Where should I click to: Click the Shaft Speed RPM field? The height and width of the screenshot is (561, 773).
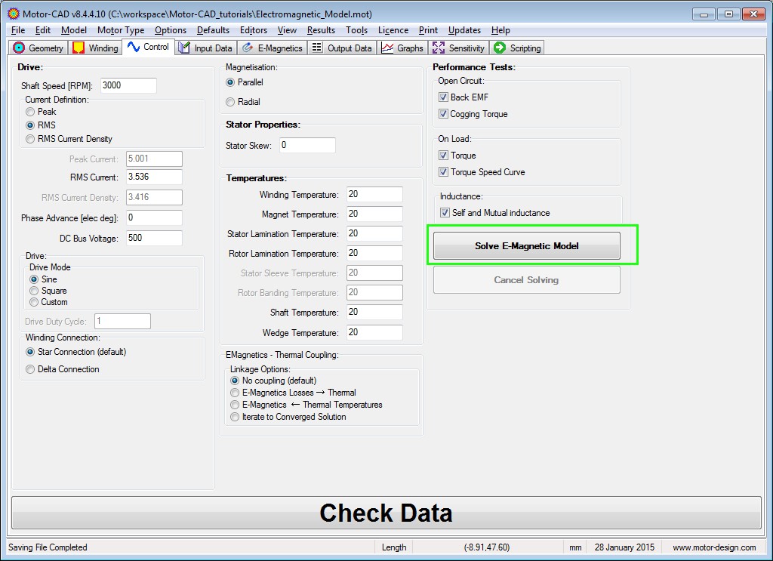click(128, 85)
